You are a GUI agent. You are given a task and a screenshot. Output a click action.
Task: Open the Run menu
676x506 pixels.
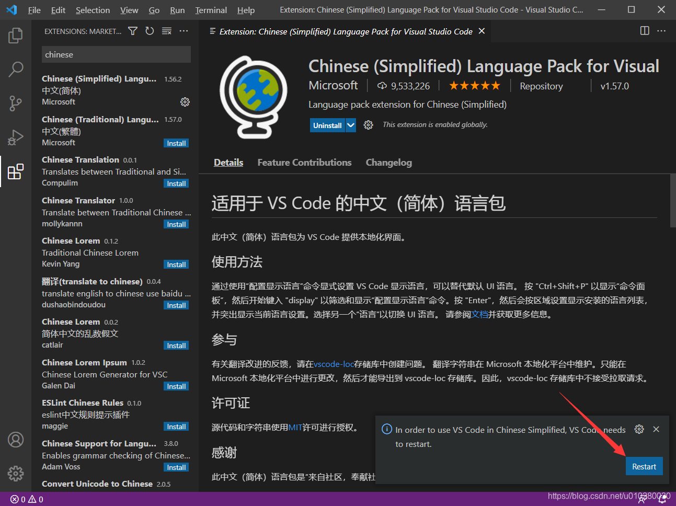177,10
